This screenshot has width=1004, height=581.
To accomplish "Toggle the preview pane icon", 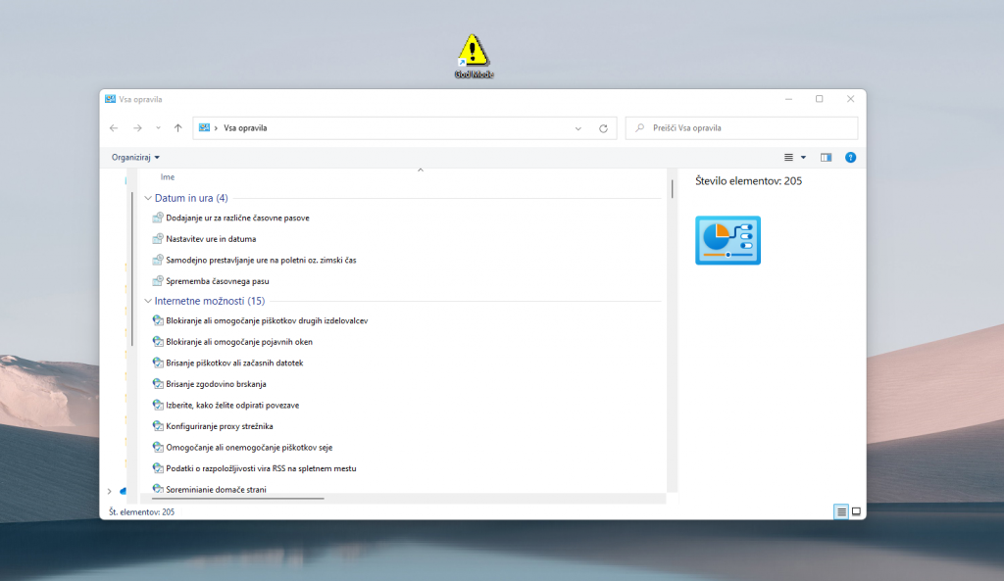I will tap(826, 157).
